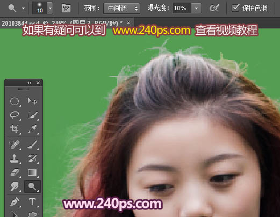Image resolution: width=280 pixels, height=217 pixels.
Task: Choose the Spot Healing Brush tool
Action: click(x=15, y=145)
